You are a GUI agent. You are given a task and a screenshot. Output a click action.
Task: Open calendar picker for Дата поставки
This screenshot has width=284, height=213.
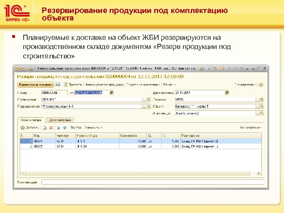point(227,93)
